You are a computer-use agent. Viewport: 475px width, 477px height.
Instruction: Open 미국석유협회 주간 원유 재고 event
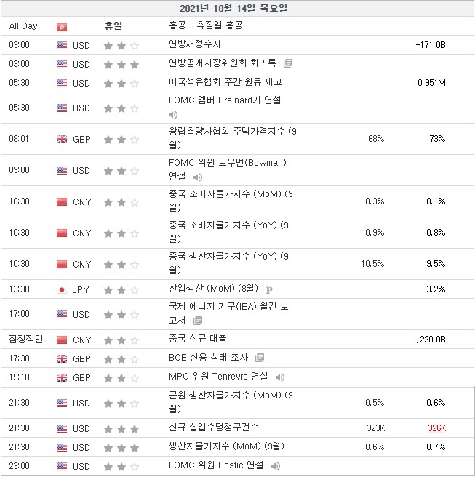click(x=225, y=82)
